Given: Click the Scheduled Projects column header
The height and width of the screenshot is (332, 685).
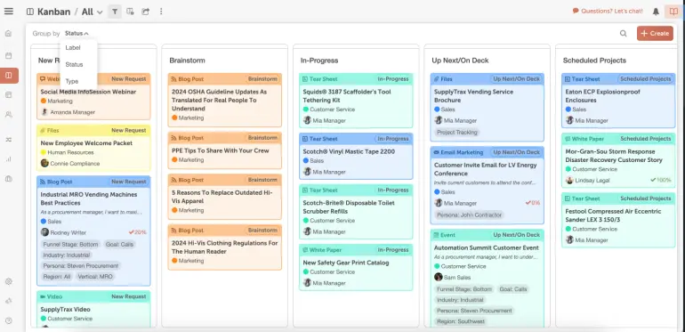Looking at the screenshot, I should pyautogui.click(x=594, y=61).
